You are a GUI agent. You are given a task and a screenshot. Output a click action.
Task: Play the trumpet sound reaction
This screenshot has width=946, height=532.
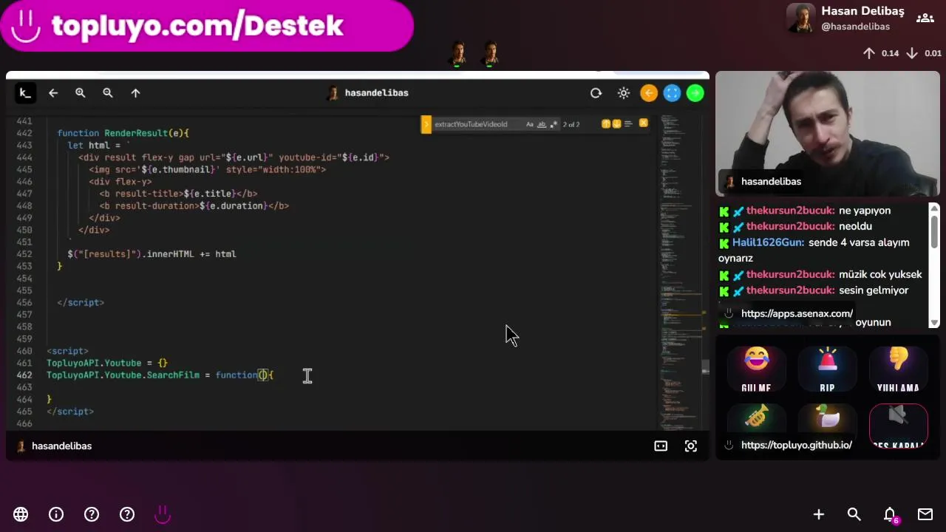(x=756, y=417)
